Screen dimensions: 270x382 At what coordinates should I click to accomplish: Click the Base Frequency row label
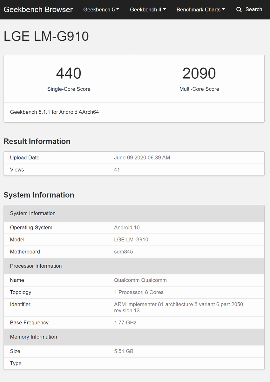click(29, 323)
